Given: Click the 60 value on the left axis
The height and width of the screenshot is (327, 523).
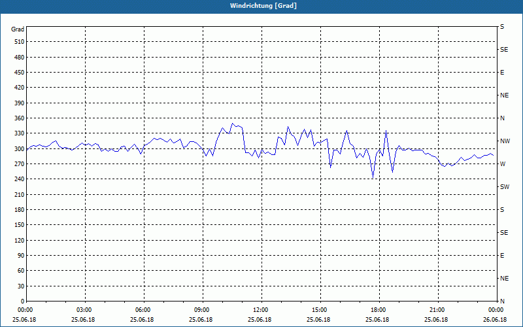Looking at the screenshot, I should pyautogui.click(x=21, y=271).
